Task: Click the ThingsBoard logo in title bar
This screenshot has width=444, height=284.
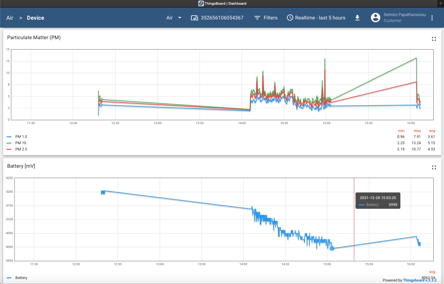Action: tap(201, 3)
